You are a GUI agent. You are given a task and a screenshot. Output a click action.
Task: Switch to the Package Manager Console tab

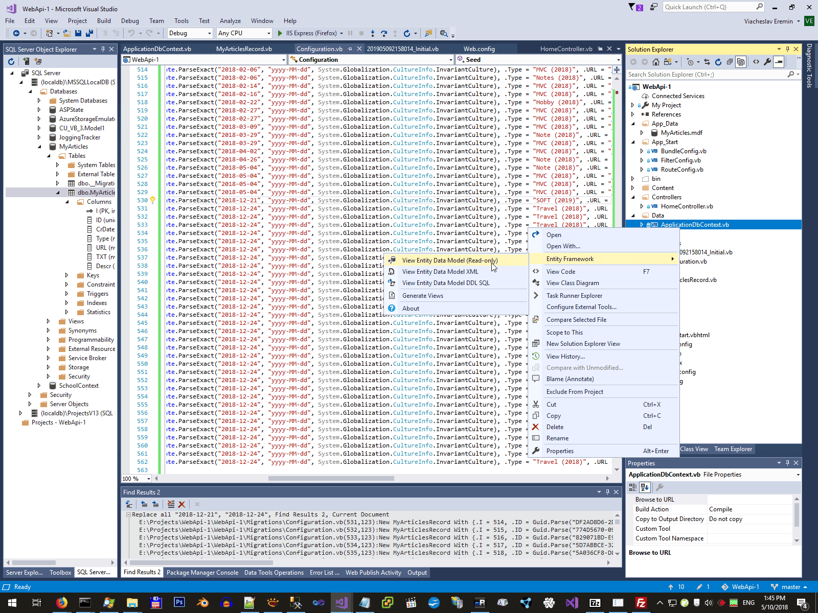[202, 573]
